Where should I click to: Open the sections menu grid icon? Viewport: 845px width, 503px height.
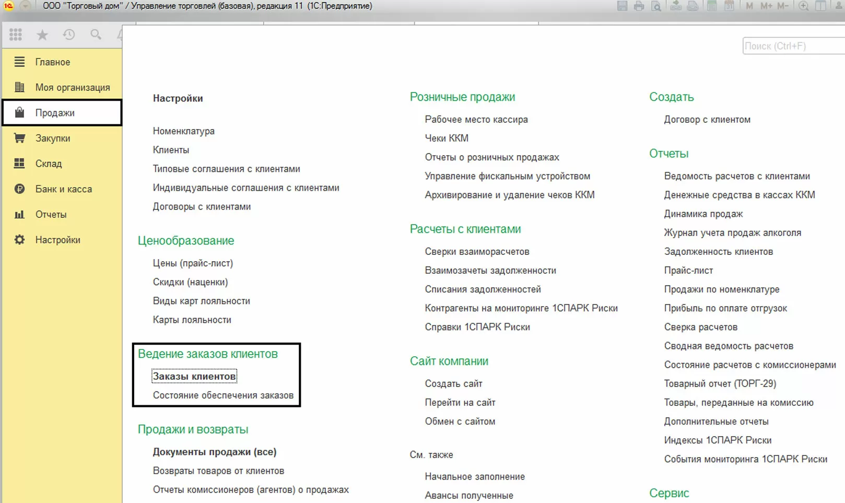point(16,34)
